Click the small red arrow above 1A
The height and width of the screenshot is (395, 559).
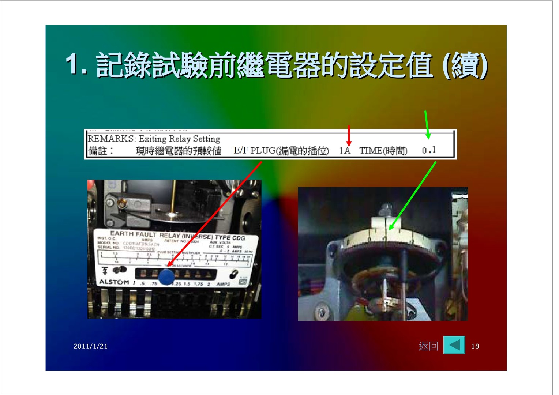point(349,136)
